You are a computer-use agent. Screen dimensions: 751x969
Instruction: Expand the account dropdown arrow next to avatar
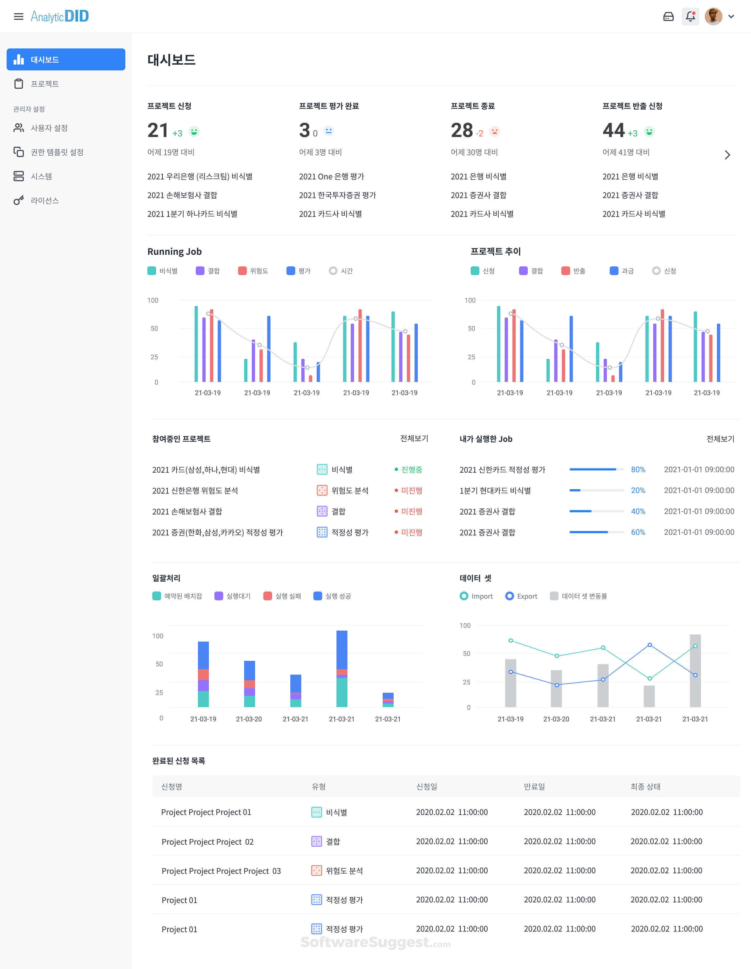pyautogui.click(x=731, y=17)
